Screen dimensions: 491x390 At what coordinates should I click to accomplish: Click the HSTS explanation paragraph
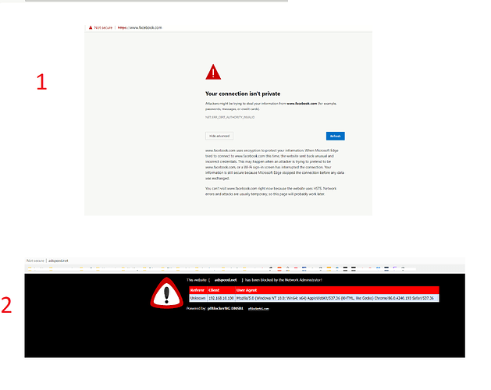271,191
